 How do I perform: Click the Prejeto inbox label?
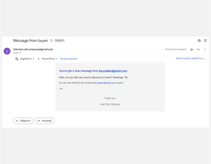coord(58,40)
